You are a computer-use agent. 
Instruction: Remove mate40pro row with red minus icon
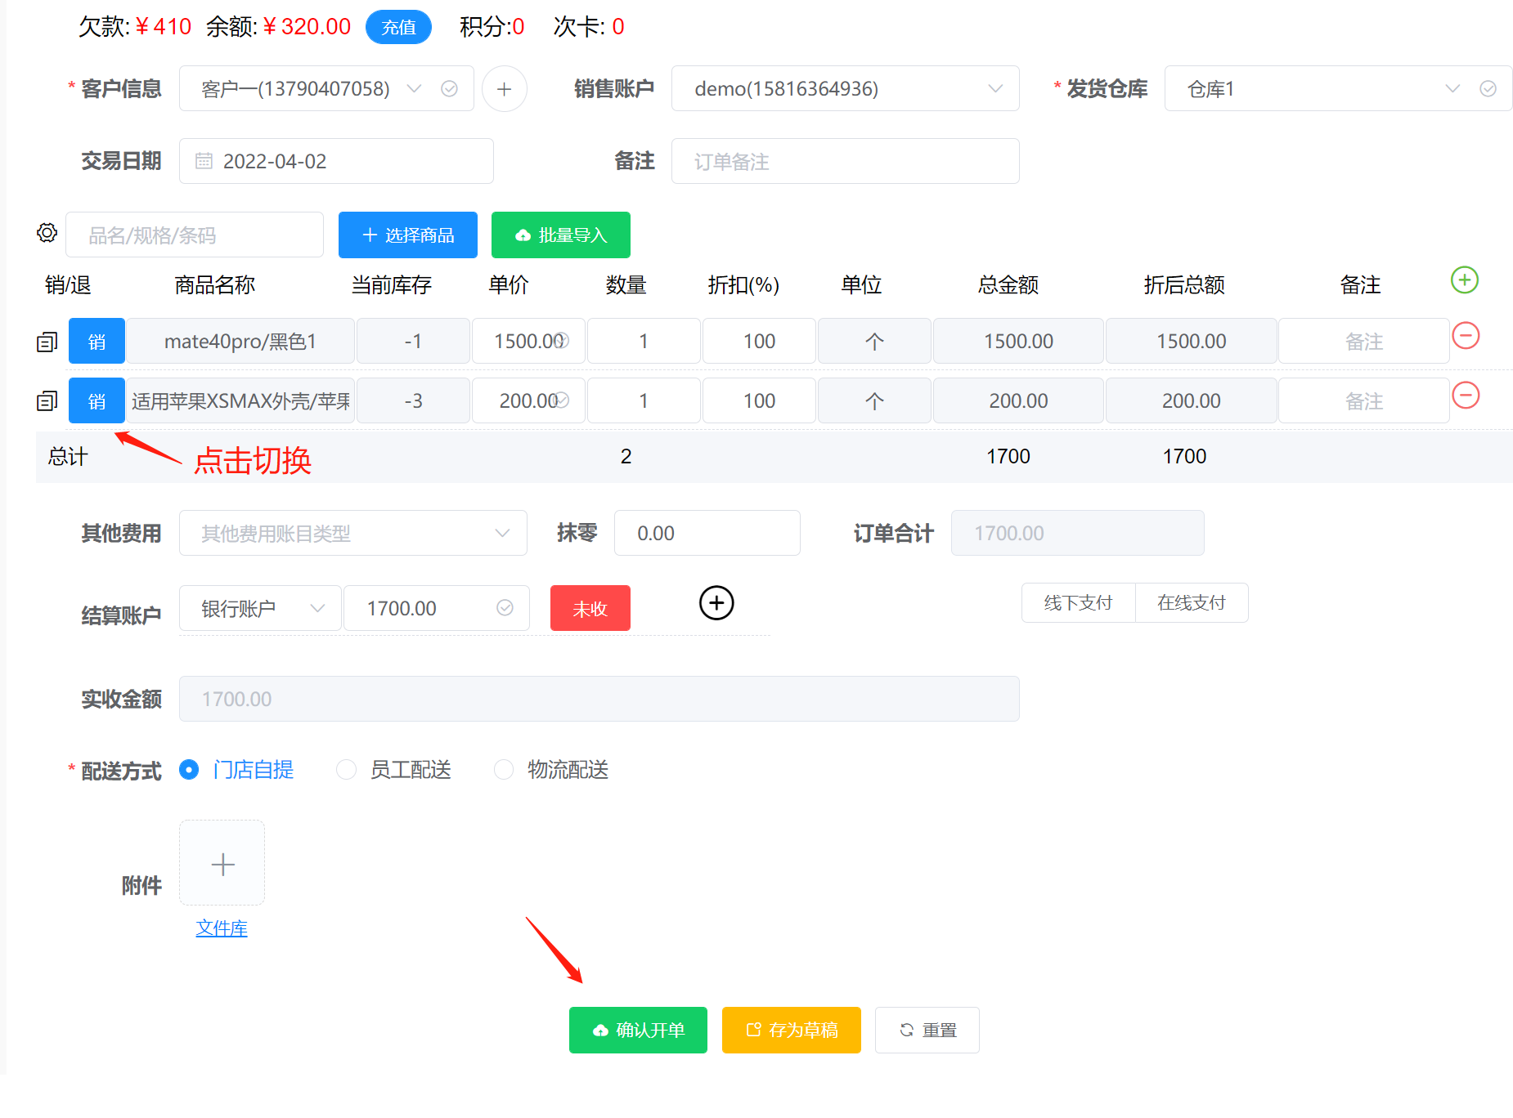pos(1466,336)
